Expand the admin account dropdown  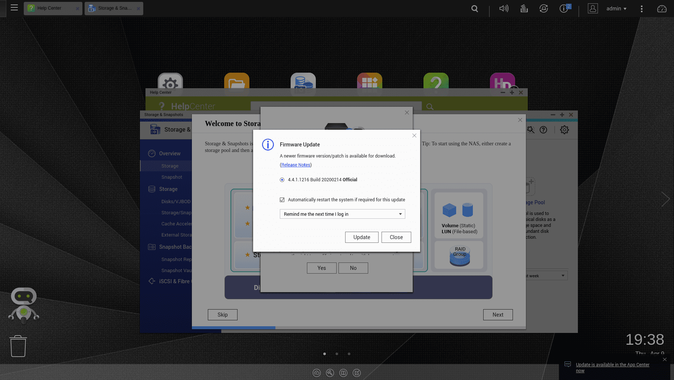click(x=616, y=9)
